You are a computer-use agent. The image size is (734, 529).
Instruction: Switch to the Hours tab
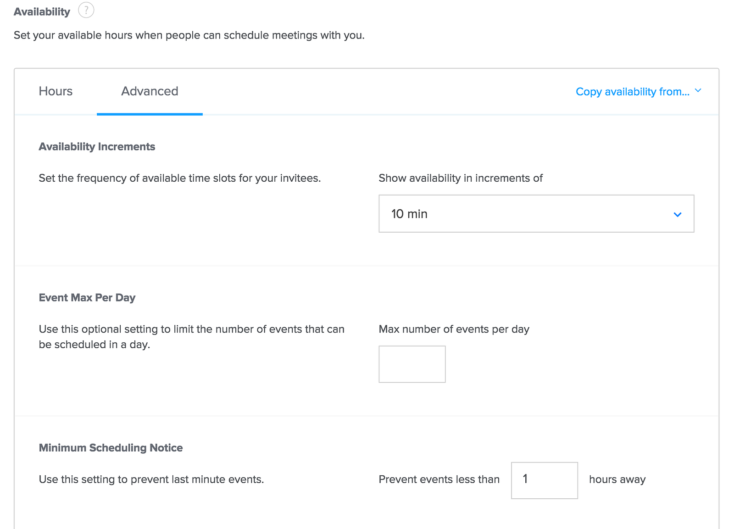[x=56, y=91]
